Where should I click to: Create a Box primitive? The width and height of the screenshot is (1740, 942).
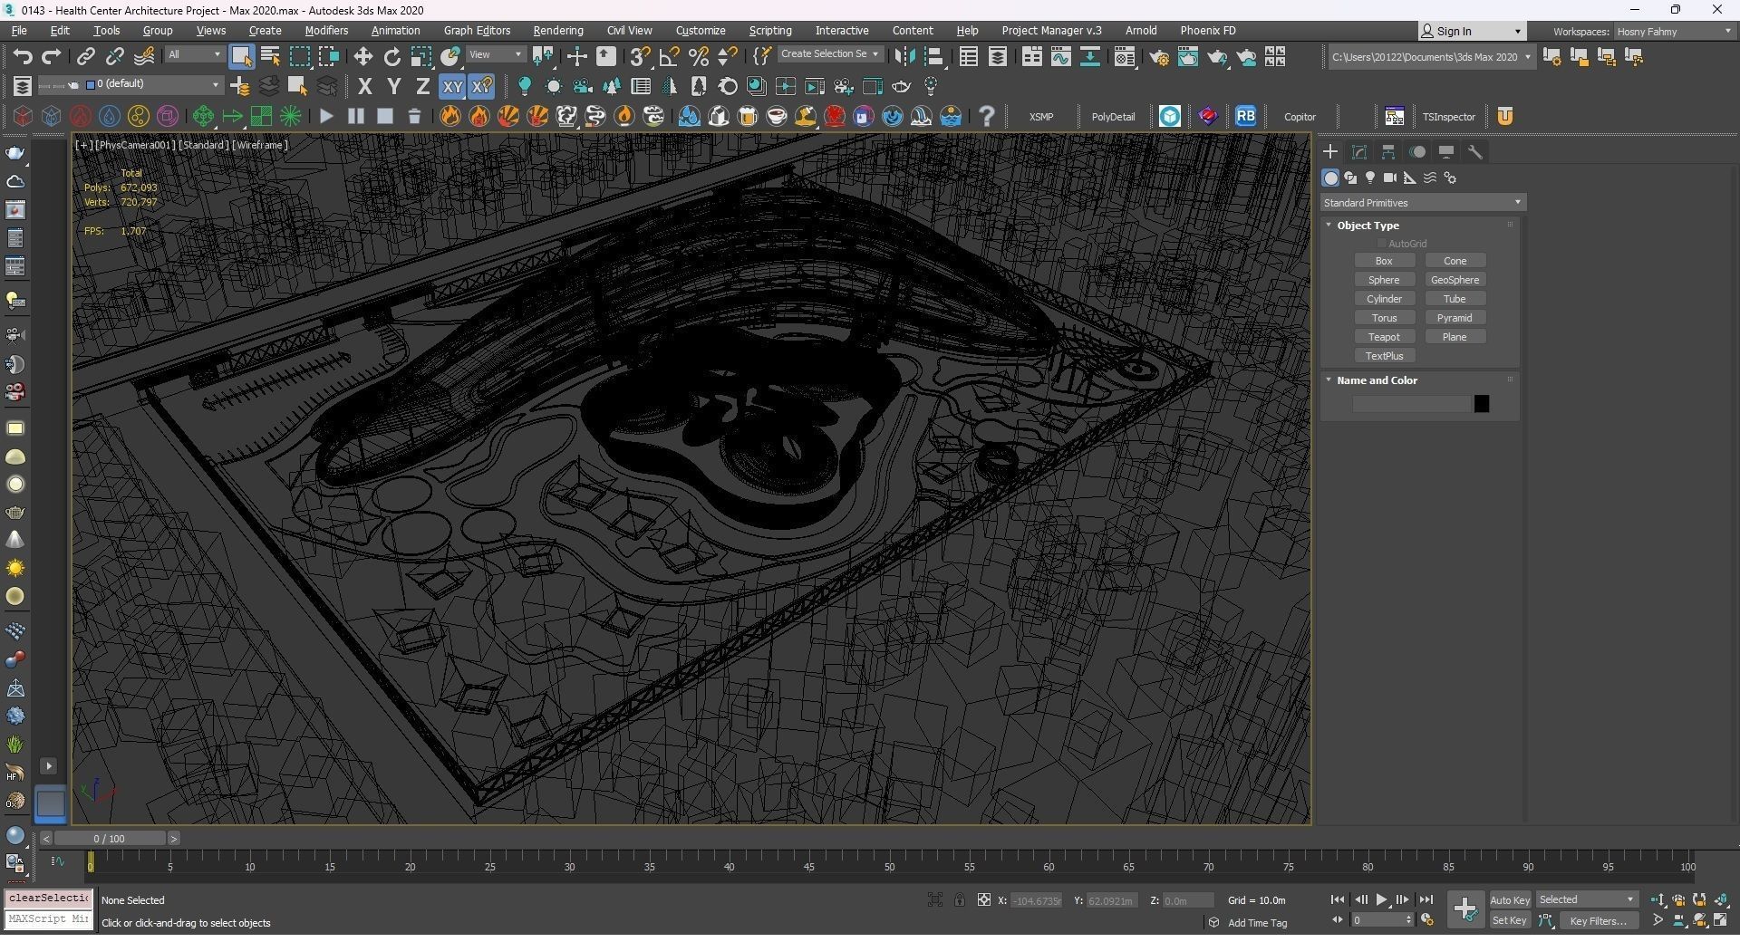(x=1384, y=261)
